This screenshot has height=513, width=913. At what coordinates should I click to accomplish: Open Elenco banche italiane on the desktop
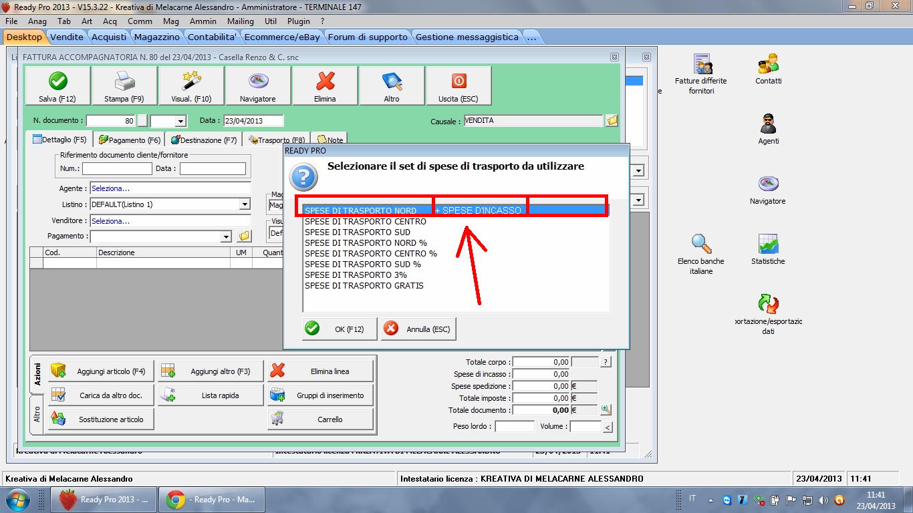pyautogui.click(x=701, y=254)
